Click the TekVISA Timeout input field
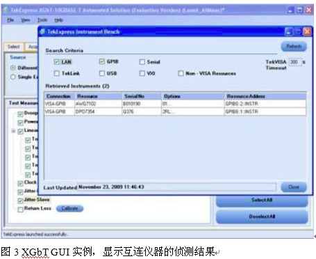The height and width of the screenshot is (259, 316). coord(295,62)
